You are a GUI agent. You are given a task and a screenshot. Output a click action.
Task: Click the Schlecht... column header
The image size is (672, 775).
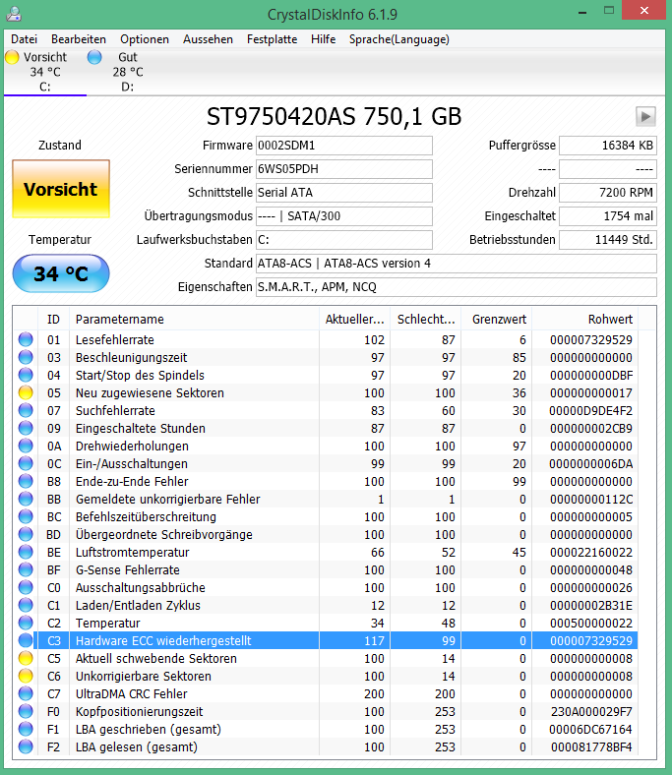click(x=426, y=320)
